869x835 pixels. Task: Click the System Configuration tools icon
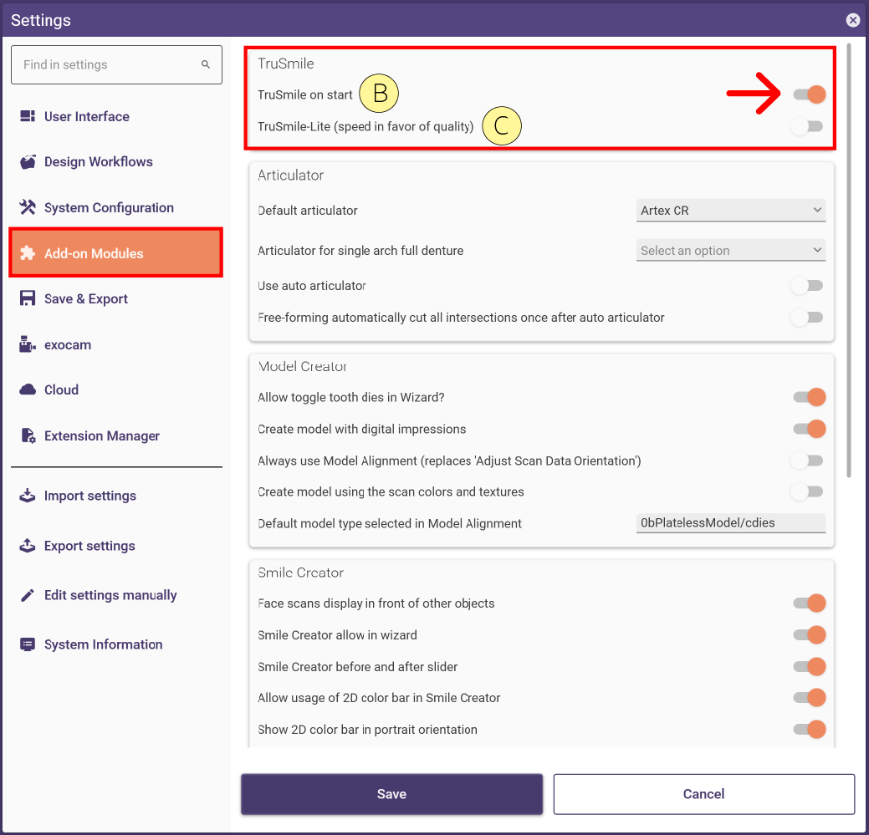click(28, 207)
